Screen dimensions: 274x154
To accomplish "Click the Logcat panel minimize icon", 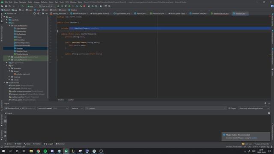I will point(269,103).
